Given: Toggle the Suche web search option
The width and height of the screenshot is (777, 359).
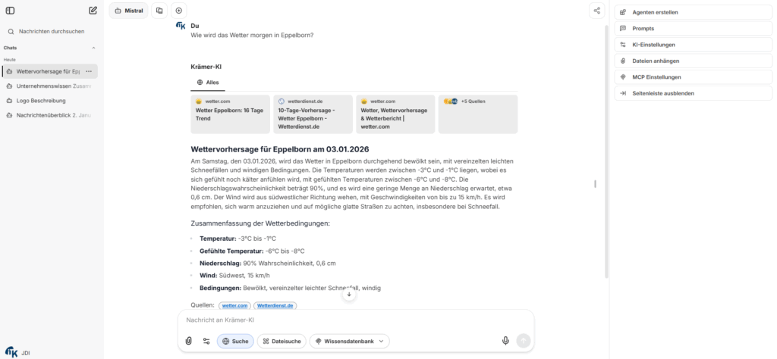Looking at the screenshot, I should [235, 341].
